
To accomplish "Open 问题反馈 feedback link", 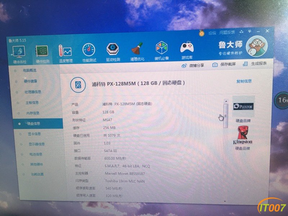I will click(x=227, y=32).
